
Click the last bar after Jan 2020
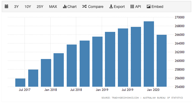click(162, 61)
